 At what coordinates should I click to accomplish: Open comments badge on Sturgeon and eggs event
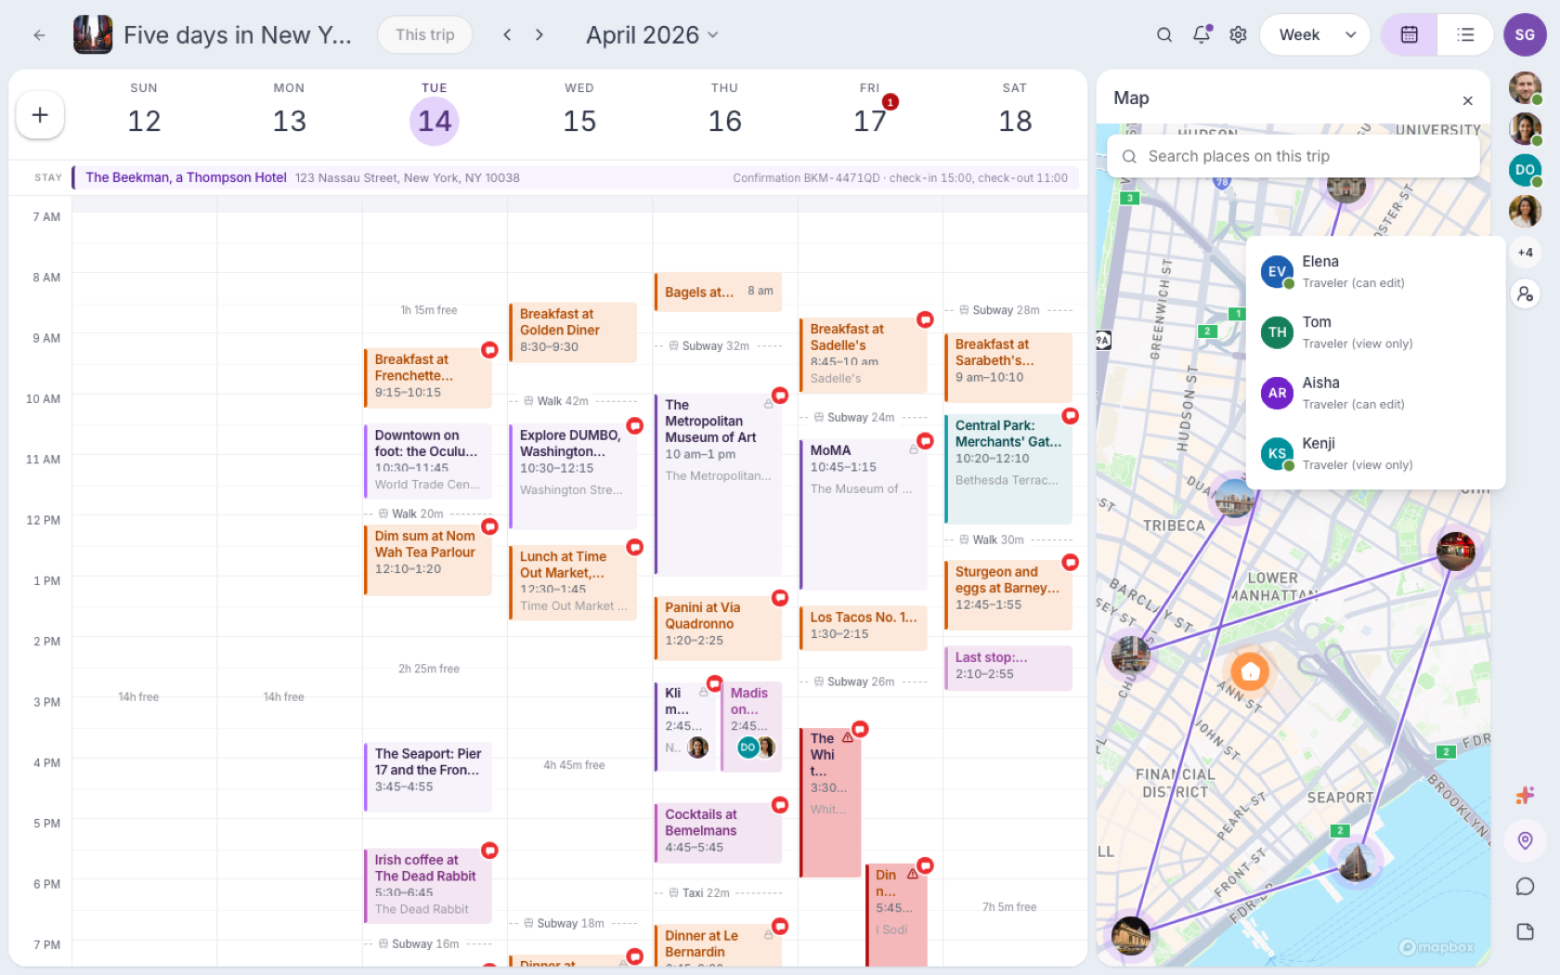(1071, 563)
